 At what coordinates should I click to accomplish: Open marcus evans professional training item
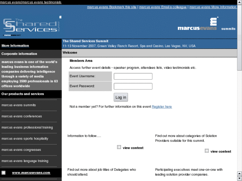(27, 128)
